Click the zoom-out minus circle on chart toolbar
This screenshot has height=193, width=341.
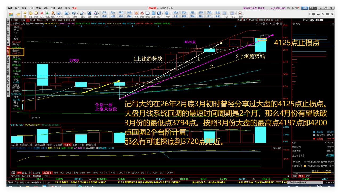[281, 24]
